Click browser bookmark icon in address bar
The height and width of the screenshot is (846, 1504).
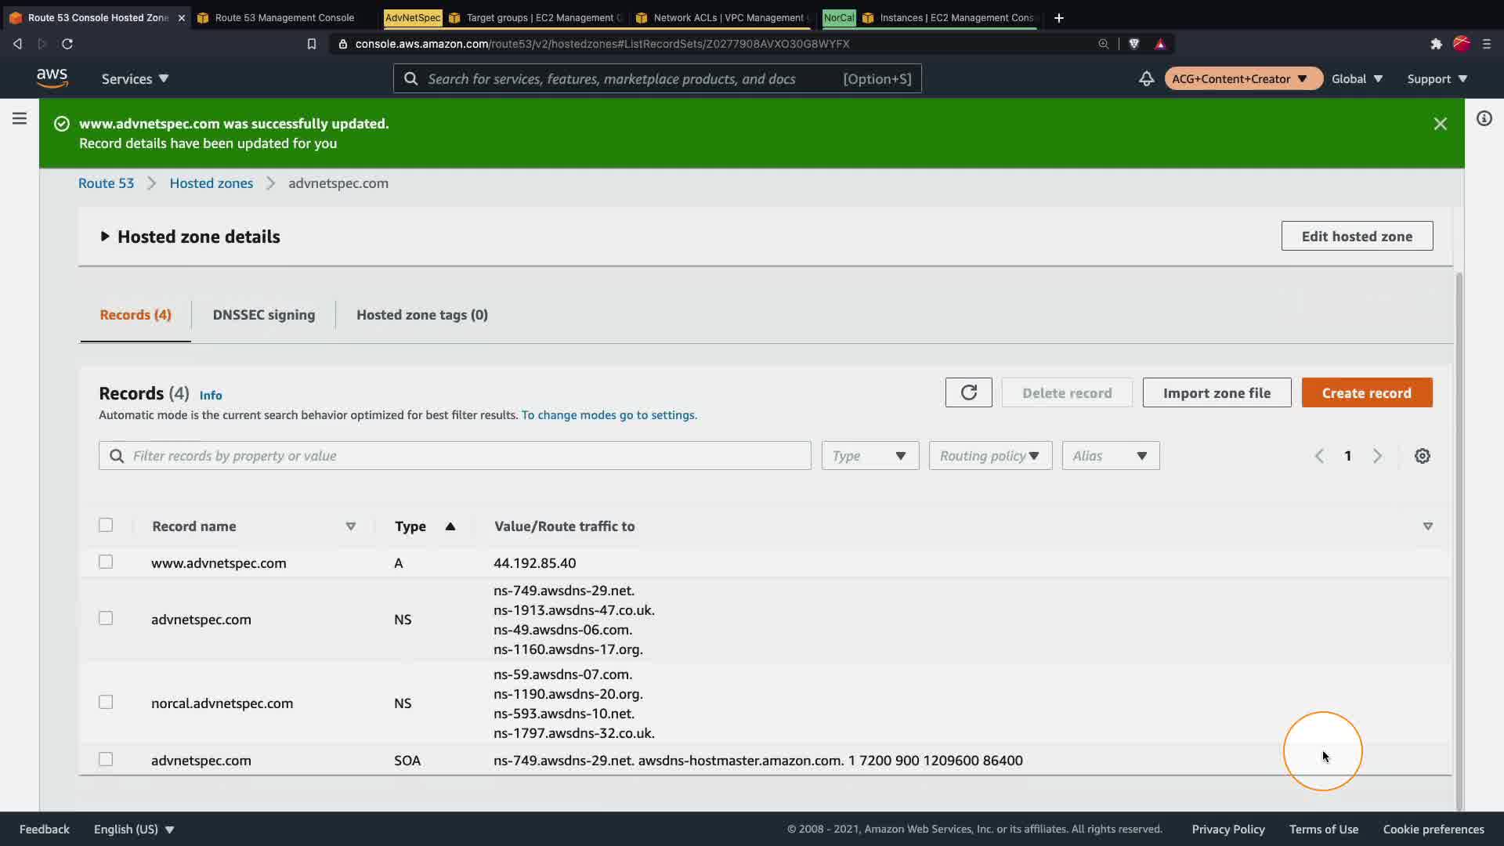point(311,44)
